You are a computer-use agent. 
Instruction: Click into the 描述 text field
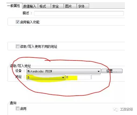pos(79,13)
